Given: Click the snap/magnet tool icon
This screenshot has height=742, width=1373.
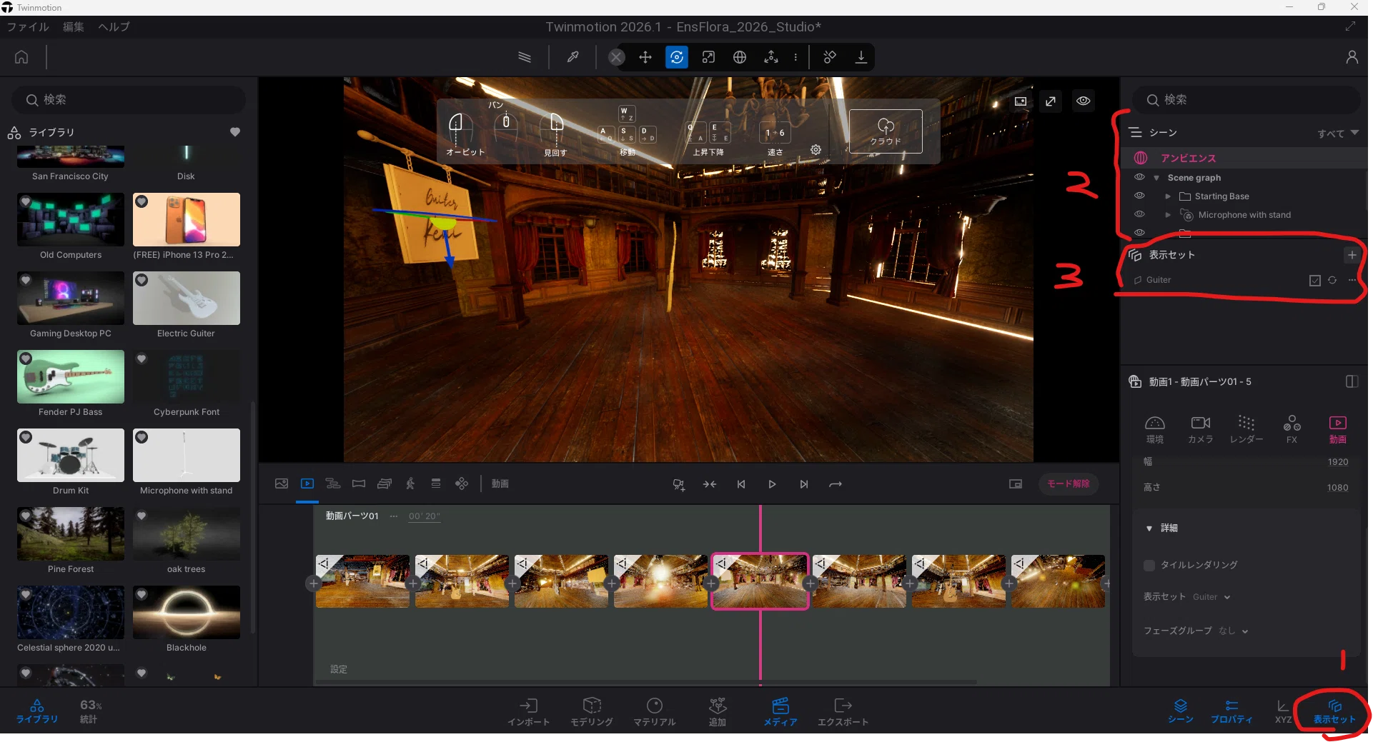Looking at the screenshot, I should coord(830,57).
